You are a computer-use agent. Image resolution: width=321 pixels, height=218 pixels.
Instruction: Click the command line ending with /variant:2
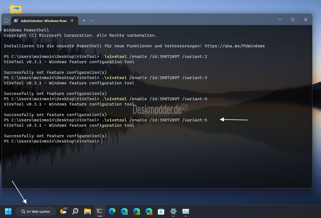point(105,57)
